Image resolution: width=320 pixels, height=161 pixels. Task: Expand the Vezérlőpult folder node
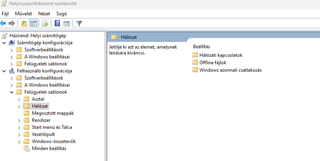pos(19,135)
